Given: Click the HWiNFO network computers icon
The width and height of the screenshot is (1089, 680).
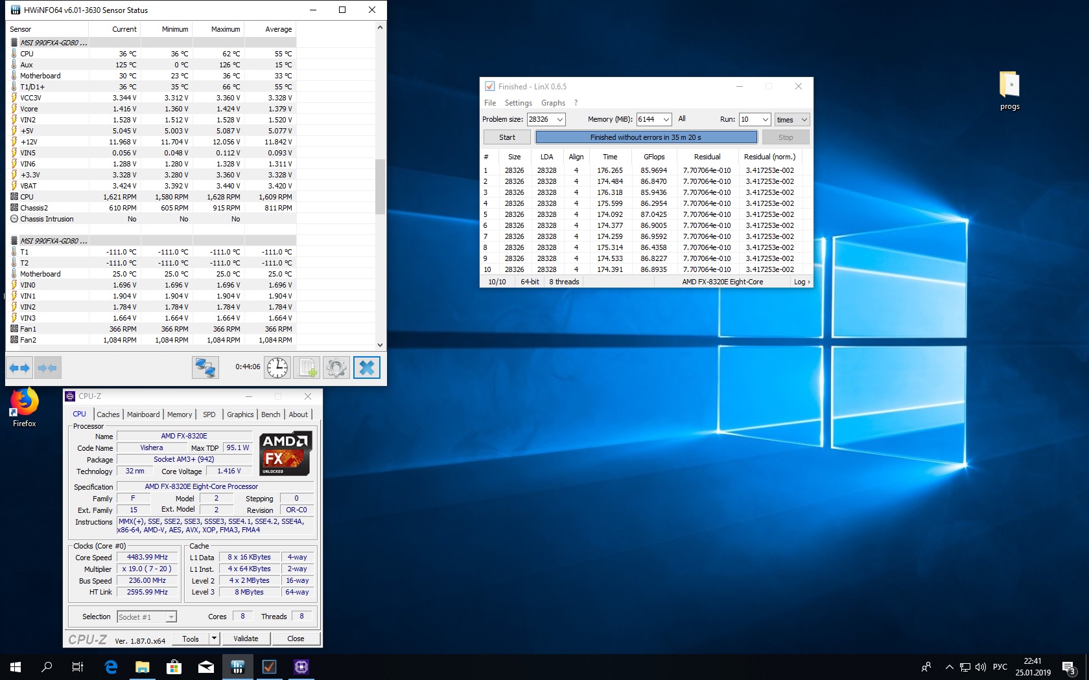Looking at the screenshot, I should [x=205, y=368].
